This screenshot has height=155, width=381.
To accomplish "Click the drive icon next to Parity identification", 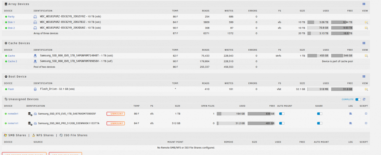I will pos(35,17).
